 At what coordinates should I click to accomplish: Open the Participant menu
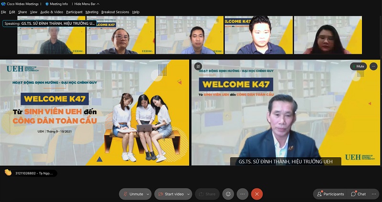tap(74, 12)
